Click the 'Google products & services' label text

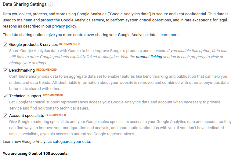point(33,45)
